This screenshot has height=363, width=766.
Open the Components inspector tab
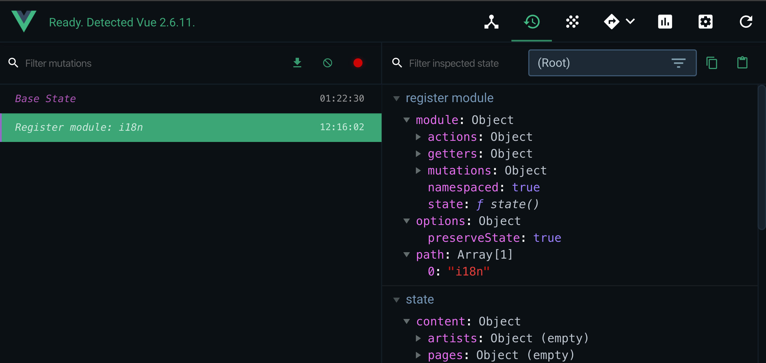(491, 21)
